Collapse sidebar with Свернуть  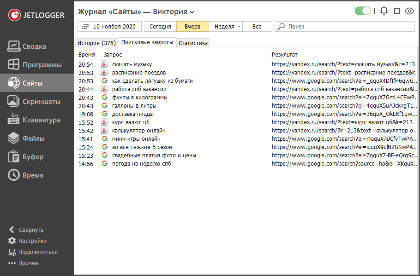(31, 230)
